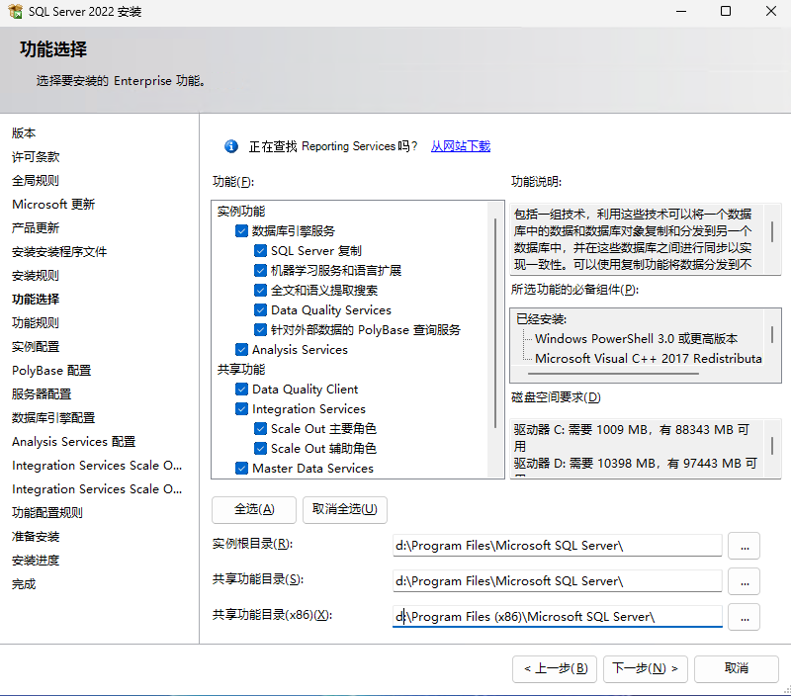Uncheck the PolyBase 查询服务 checkbox
Screen dimensions: 791x696
pos(260,330)
